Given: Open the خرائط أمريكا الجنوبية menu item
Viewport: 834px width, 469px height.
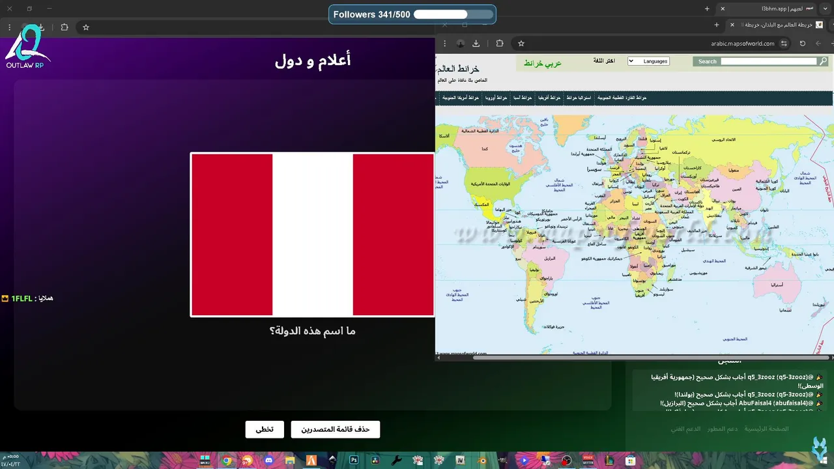Looking at the screenshot, I should (x=460, y=98).
